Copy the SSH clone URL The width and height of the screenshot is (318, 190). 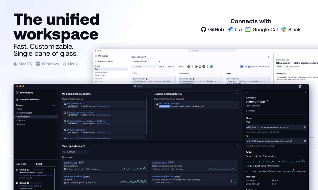(305, 127)
